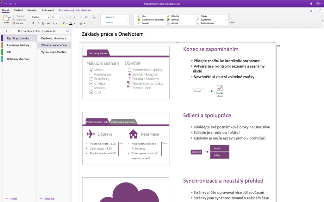This screenshot has width=324, height=202.
Task: Apply the Otázka question tag
Action: pyautogui.click(x=202, y=16)
